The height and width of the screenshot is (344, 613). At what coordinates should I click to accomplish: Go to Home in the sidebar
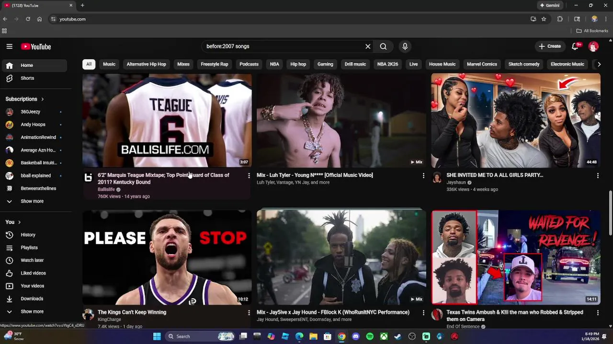pos(34,65)
